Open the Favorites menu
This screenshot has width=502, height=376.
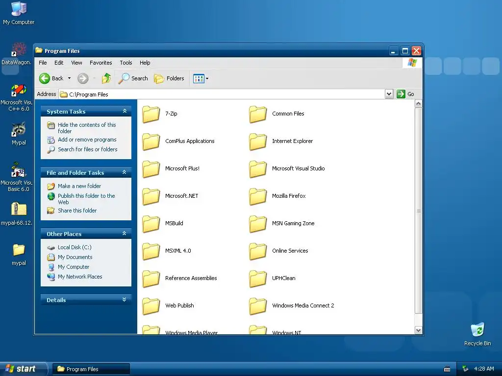click(x=101, y=63)
